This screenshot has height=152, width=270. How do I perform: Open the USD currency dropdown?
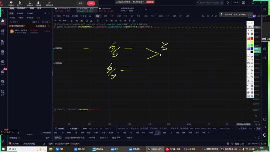click(x=235, y=2)
